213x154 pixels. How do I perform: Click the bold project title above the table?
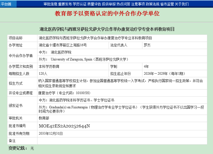point(107,29)
